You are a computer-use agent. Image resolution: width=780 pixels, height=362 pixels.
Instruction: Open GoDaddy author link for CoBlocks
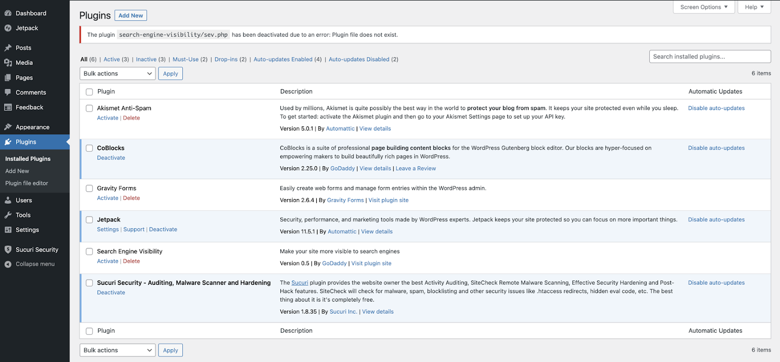pos(343,169)
